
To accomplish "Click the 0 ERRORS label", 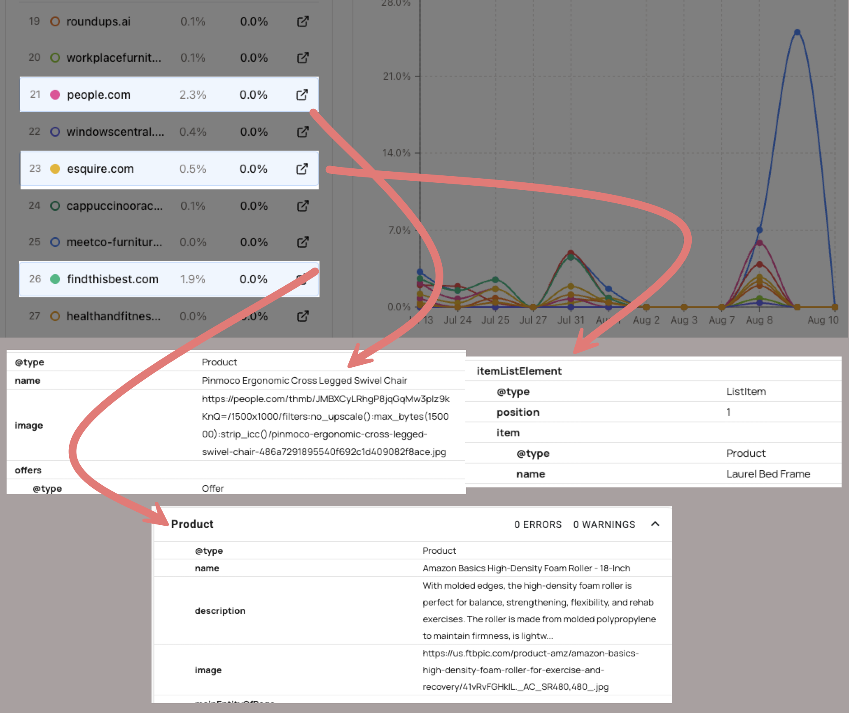I will pos(538,524).
